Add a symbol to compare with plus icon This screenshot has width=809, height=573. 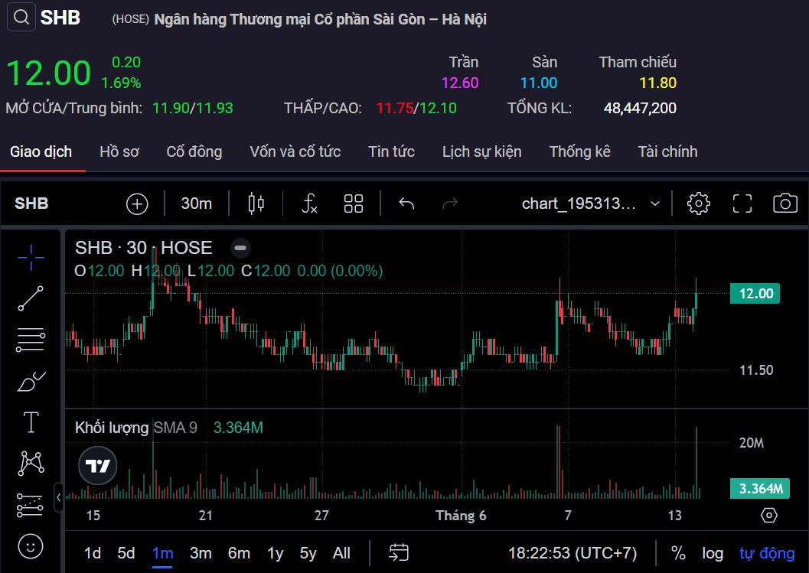137,203
